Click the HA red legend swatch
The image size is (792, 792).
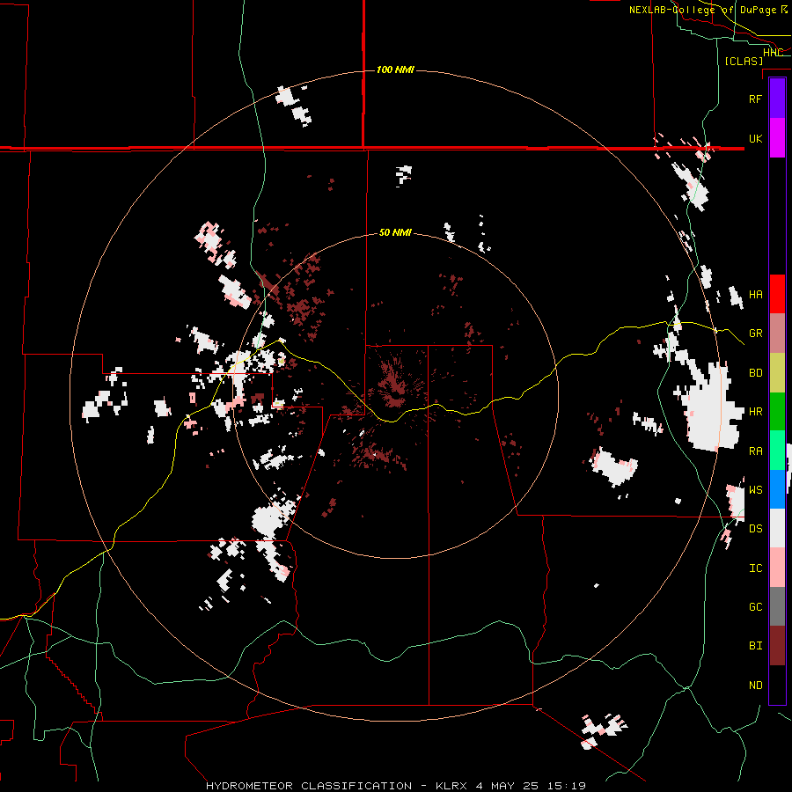[777, 294]
